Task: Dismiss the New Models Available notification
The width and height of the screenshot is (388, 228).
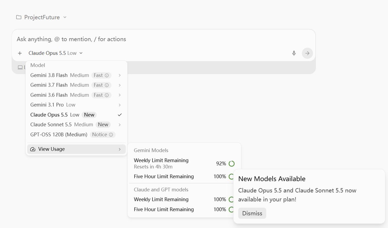Action: pyautogui.click(x=252, y=213)
